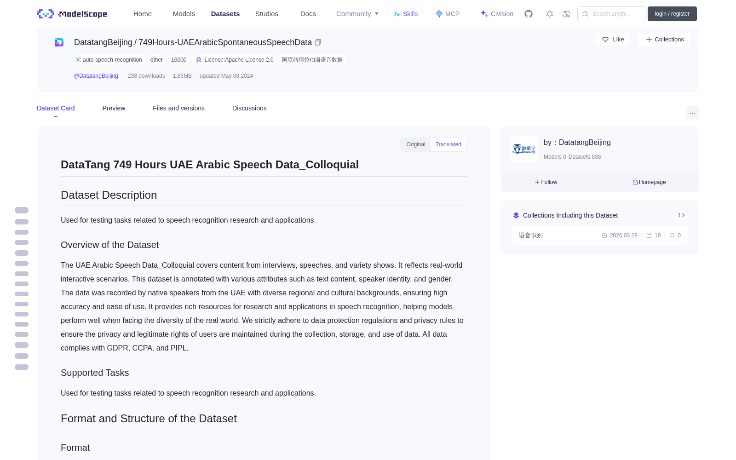Open the Civision link
The height and width of the screenshot is (460, 736).
point(497,14)
